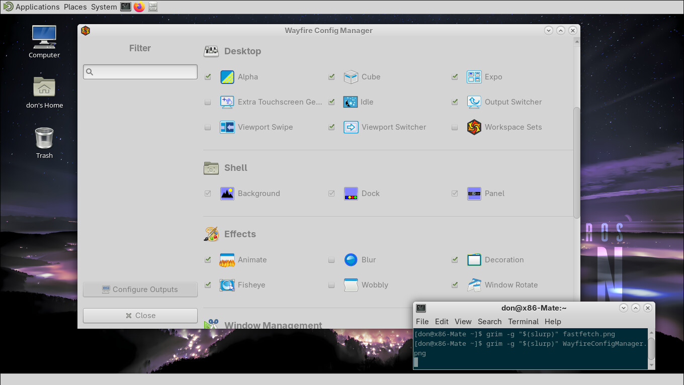Disable the Alpha plugin checkbox
The width and height of the screenshot is (684, 385).
(x=208, y=77)
